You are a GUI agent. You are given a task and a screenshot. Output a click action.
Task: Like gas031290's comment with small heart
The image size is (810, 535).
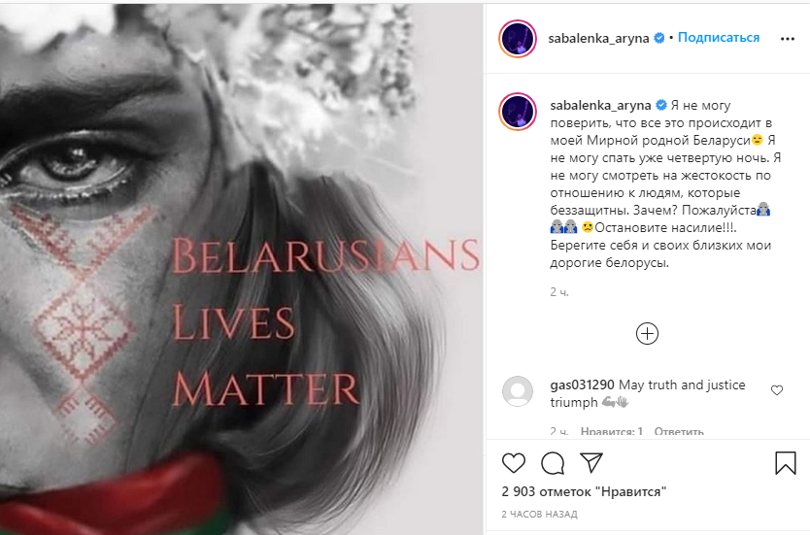tap(777, 390)
